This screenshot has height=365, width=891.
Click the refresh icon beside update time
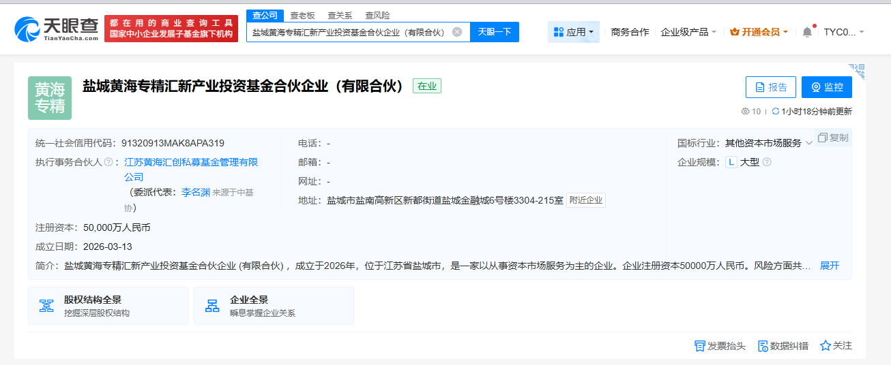point(775,112)
